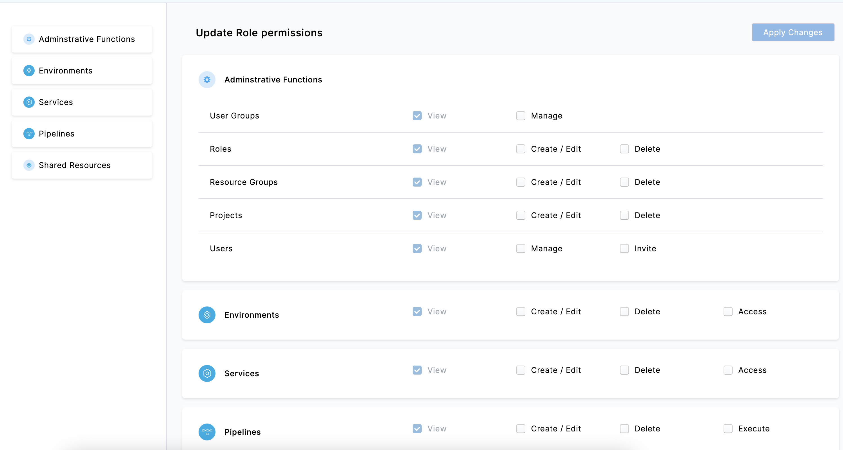Click the Environments icon in the sidebar

point(29,71)
